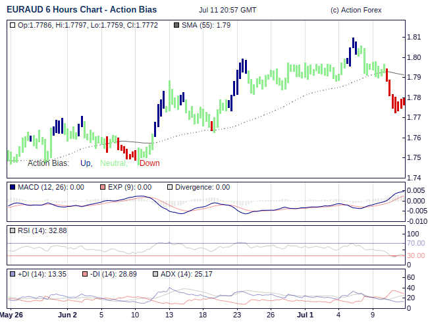The width and height of the screenshot is (428, 322).
Task: Click the -DI (14) legend square
Action: (x=84, y=274)
